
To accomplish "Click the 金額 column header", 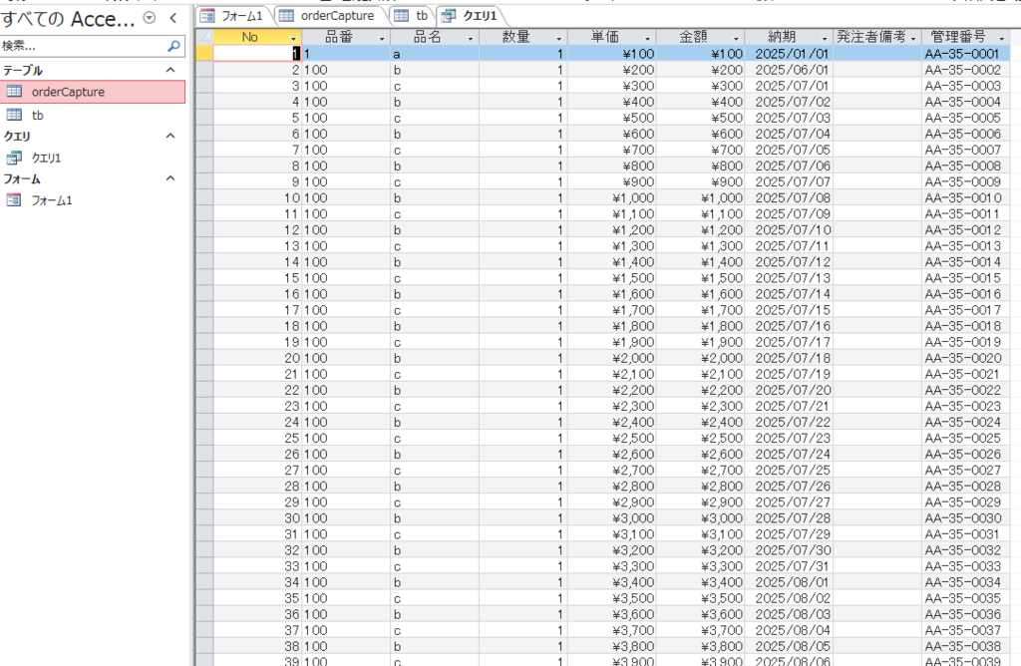I will 692,37.
